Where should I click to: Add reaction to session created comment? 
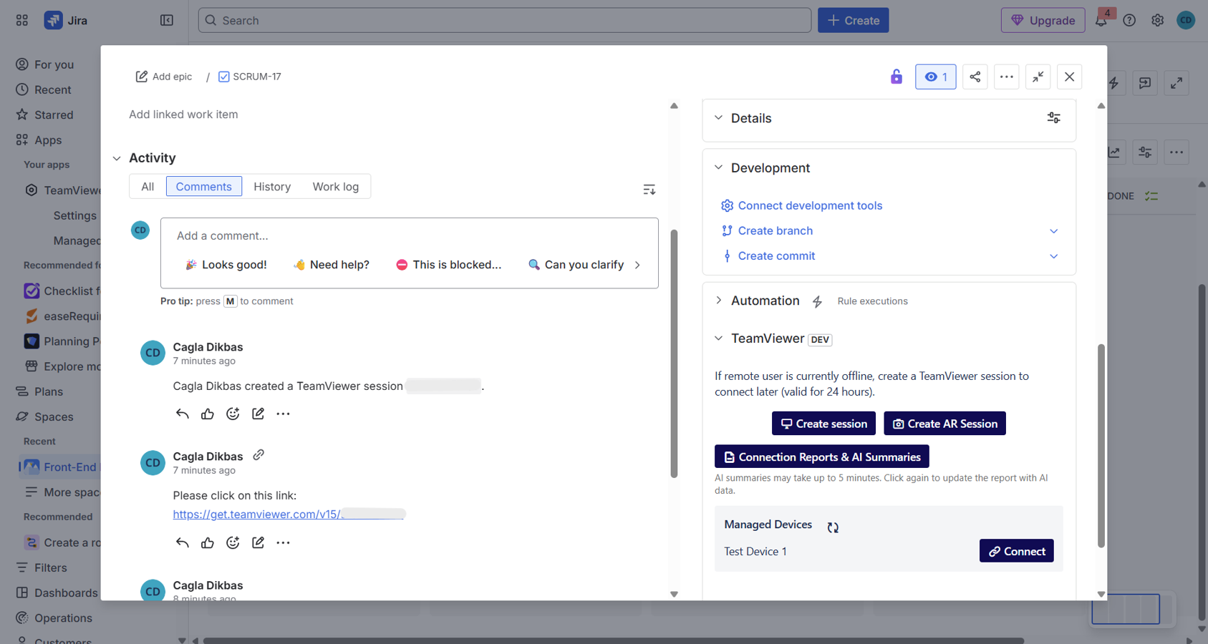(x=233, y=414)
